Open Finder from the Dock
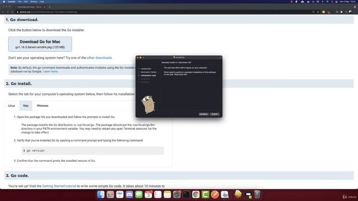Screen dimensions: 358x201 [101, 194]
